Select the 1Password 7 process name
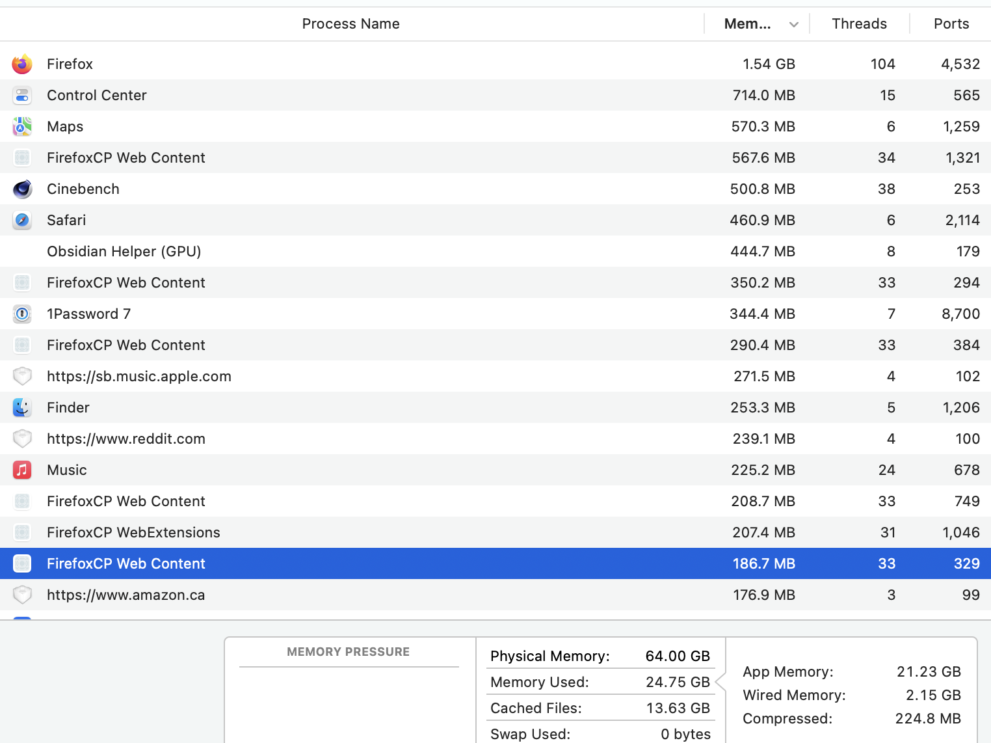This screenshot has height=743, width=991. click(x=89, y=314)
